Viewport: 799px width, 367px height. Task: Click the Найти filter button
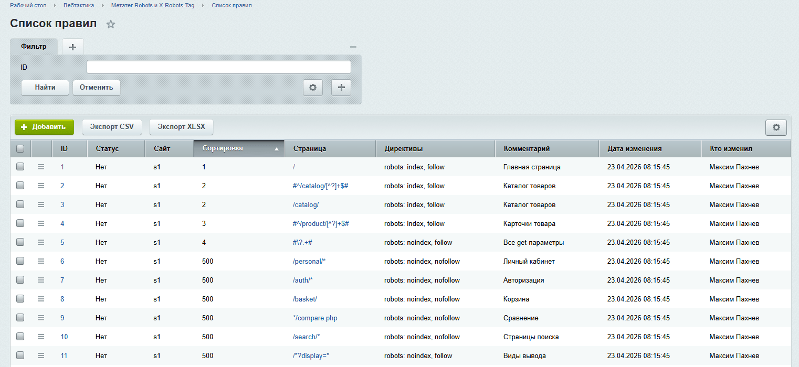click(x=45, y=88)
